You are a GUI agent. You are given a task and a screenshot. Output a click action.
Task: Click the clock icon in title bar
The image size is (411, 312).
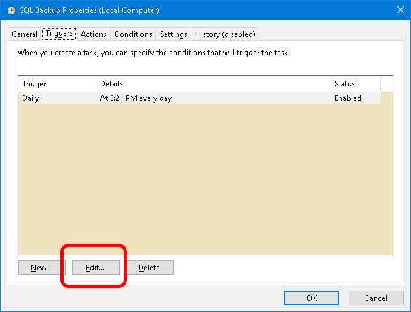pyautogui.click(x=11, y=10)
